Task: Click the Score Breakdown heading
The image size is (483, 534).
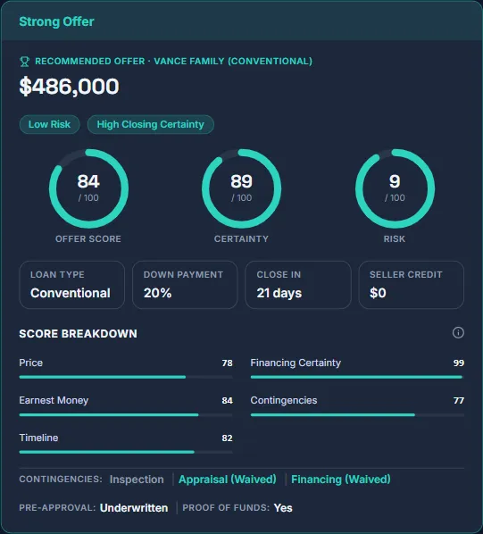Action: click(79, 334)
